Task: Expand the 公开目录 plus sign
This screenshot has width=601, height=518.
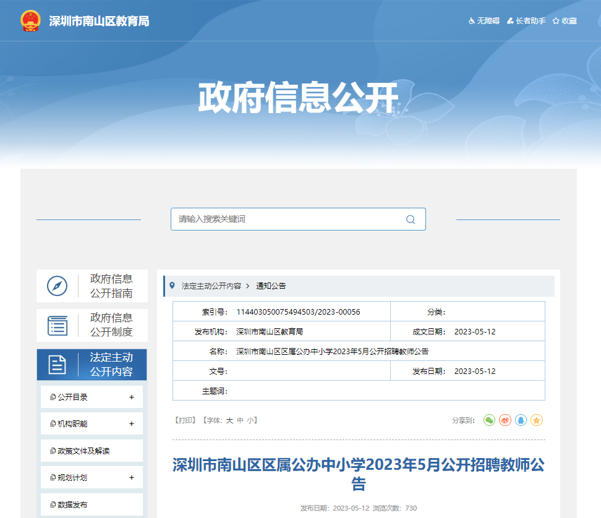Action: pos(132,397)
